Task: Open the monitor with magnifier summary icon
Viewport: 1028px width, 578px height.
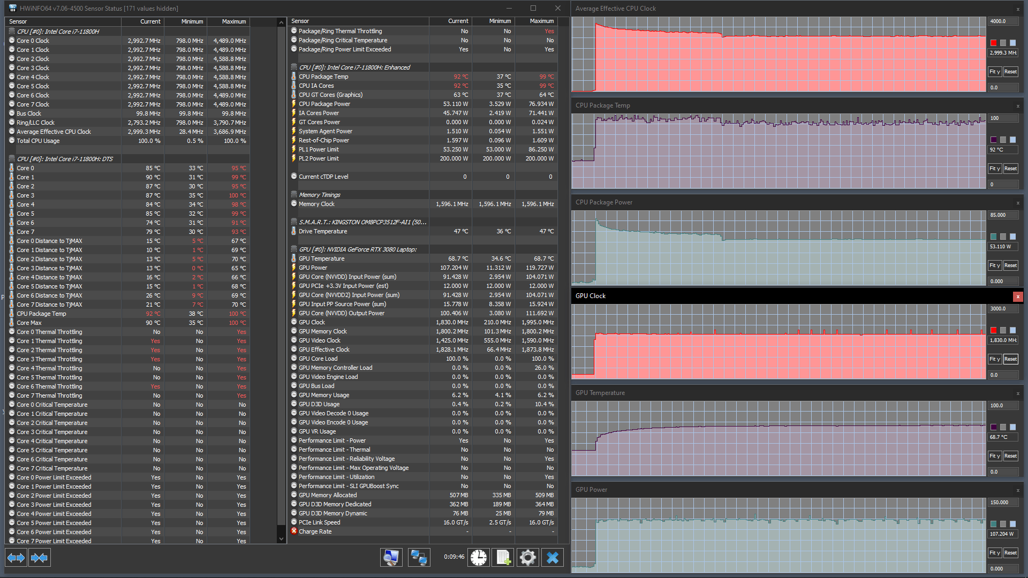Action: tap(391, 558)
